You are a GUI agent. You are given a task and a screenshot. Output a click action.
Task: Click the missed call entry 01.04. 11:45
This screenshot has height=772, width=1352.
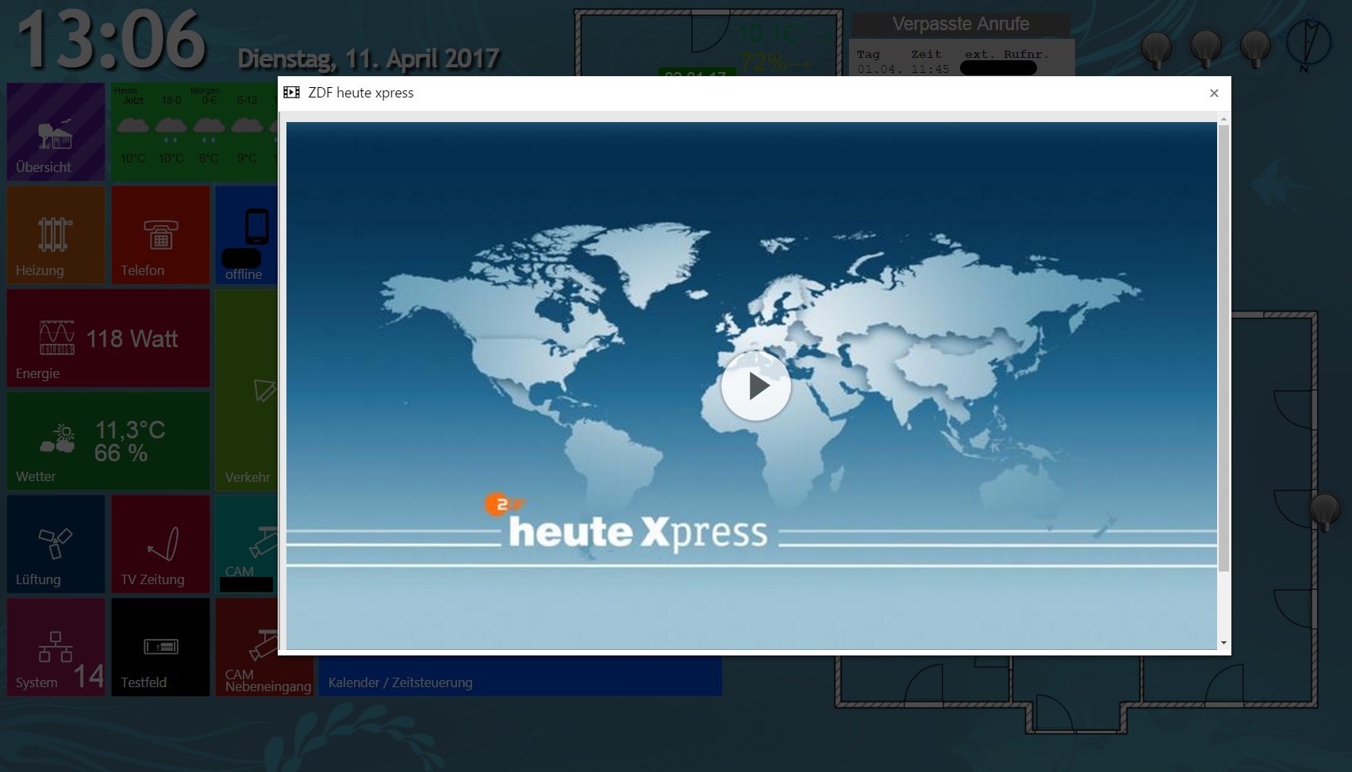[947, 69]
